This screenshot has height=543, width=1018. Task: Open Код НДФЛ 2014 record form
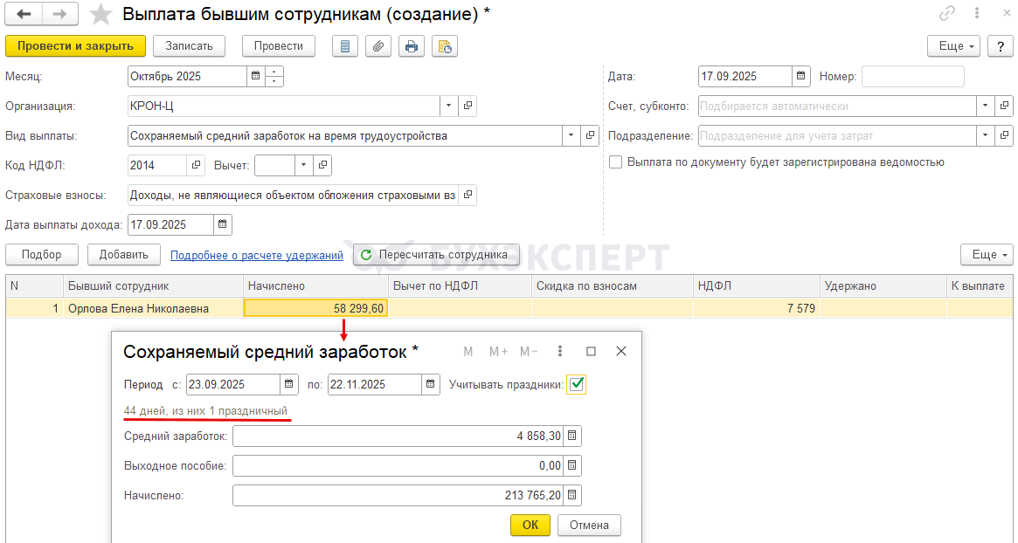[x=196, y=165]
